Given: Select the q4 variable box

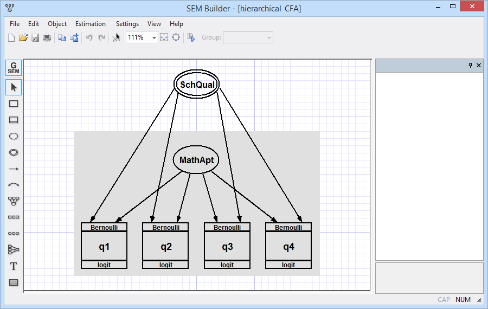Looking at the screenshot, I should click(x=288, y=246).
